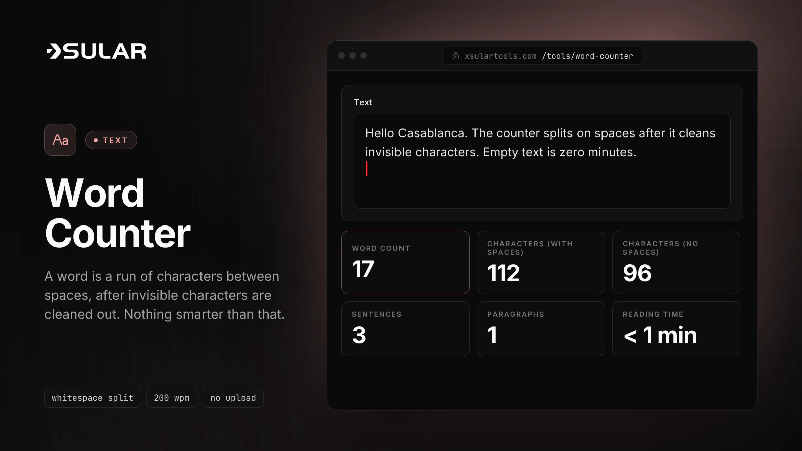Click the lock icon in address bar
The height and width of the screenshot is (451, 802).
tap(456, 56)
